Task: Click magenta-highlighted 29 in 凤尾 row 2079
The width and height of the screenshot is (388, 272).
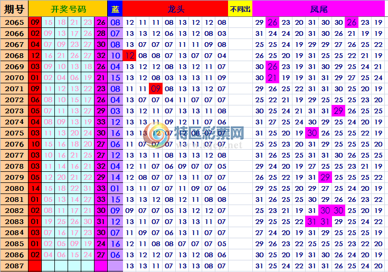Action: tap(325, 178)
